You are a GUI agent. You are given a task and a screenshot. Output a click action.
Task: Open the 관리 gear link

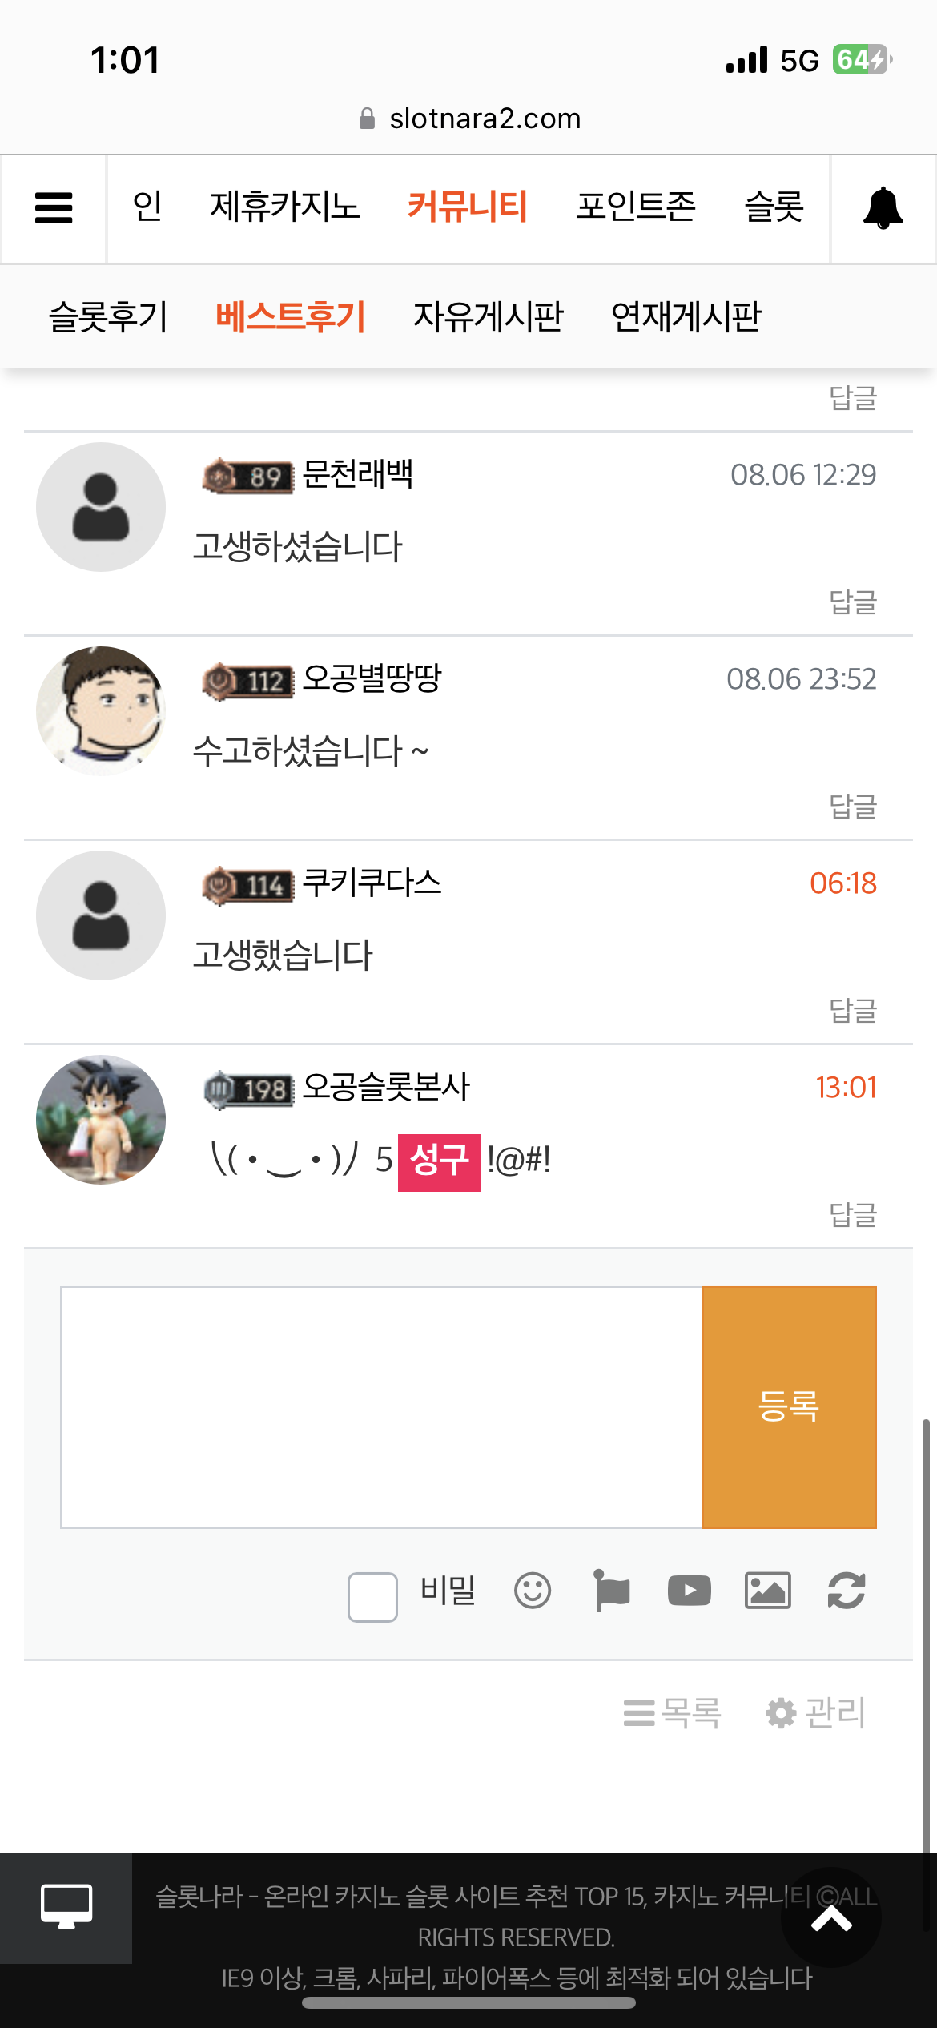click(x=815, y=1713)
